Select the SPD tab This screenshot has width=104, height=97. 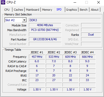(x=59, y=9)
